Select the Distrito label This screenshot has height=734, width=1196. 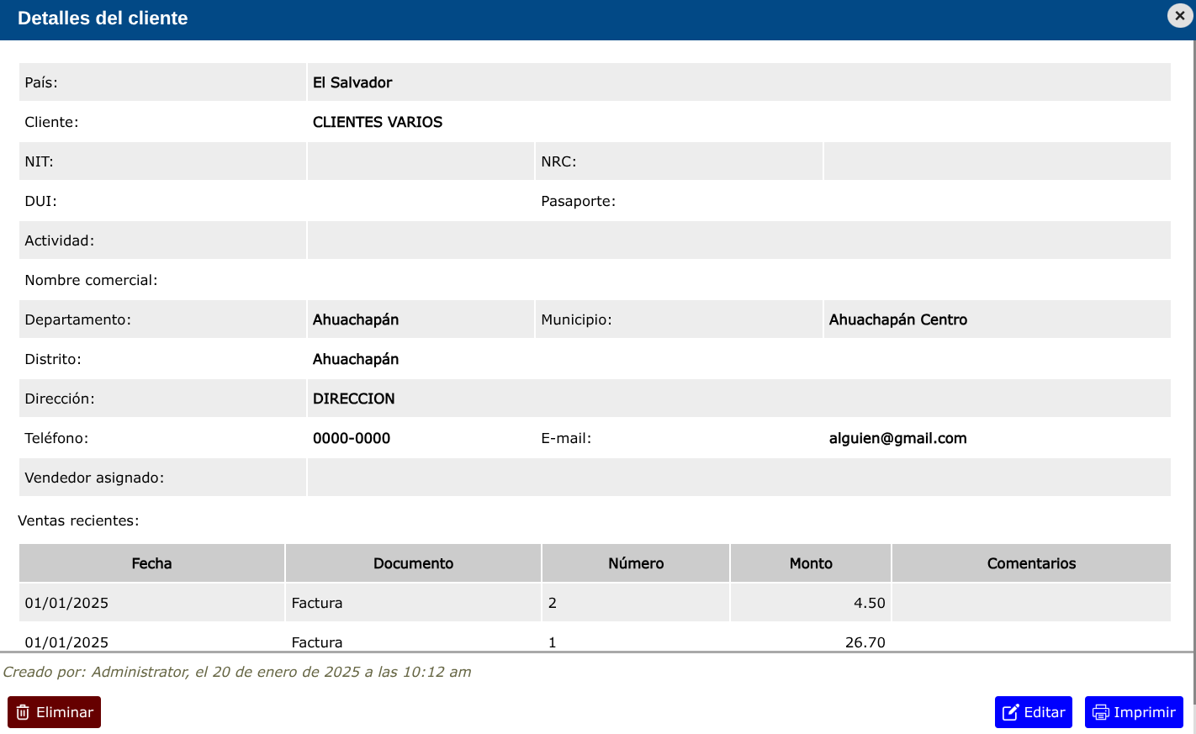[53, 359]
